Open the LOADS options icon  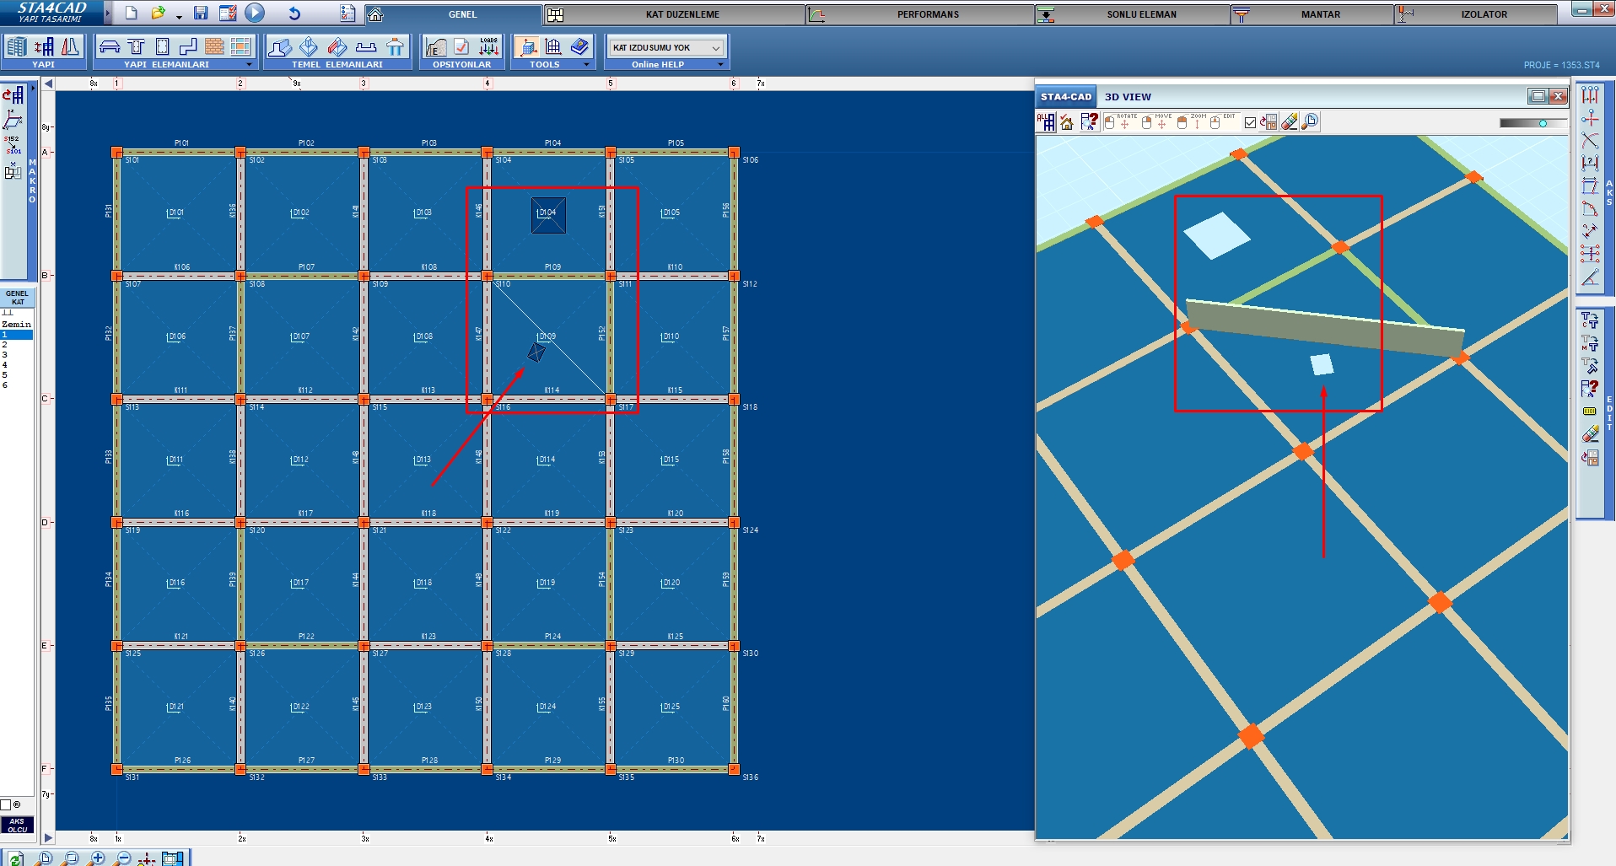488,46
